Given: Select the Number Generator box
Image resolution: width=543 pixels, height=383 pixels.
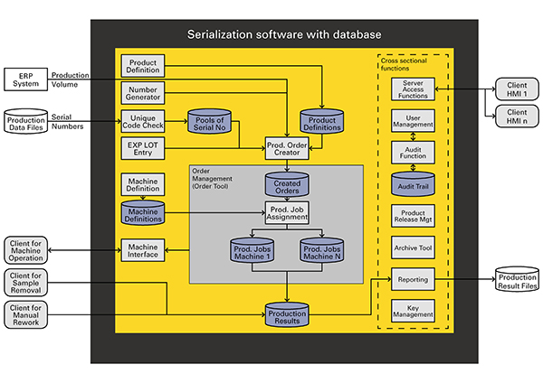Looking at the screenshot, I should click(142, 92).
